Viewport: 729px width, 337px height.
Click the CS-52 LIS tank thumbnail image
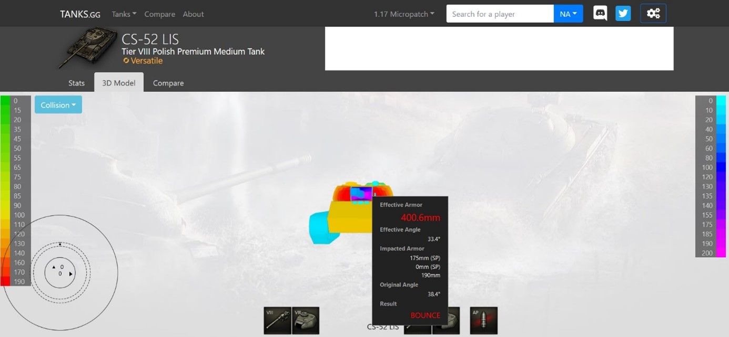(x=88, y=48)
